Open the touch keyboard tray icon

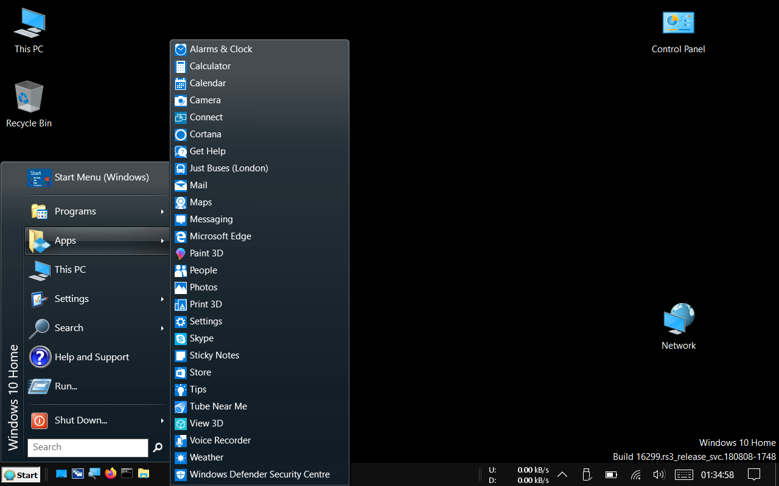tap(683, 474)
